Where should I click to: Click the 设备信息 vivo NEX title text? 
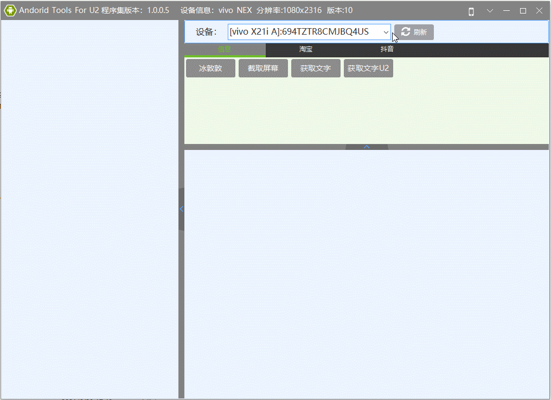[x=216, y=10]
